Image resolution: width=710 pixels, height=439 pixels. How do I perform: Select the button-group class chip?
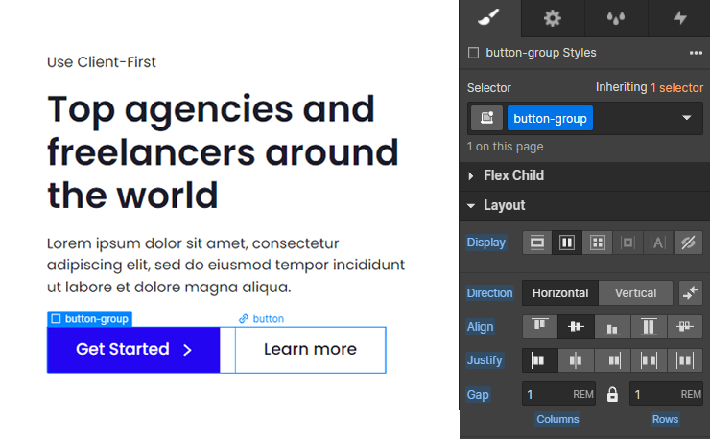[x=550, y=118]
